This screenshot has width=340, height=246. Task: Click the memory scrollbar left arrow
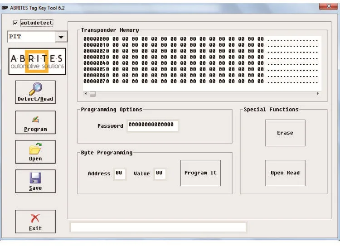(86, 94)
